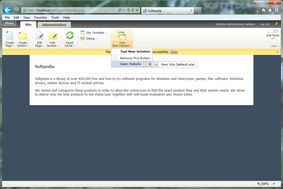
Task: Expand the Edit Section dropdown arrow
Action: (x=58, y=46)
